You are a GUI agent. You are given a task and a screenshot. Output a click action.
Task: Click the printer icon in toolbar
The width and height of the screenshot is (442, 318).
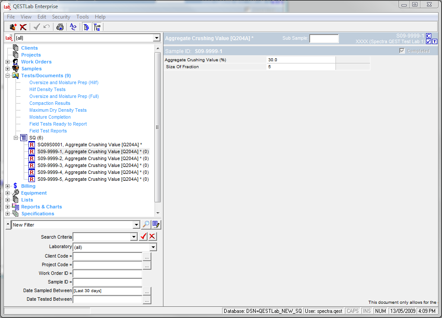click(60, 27)
